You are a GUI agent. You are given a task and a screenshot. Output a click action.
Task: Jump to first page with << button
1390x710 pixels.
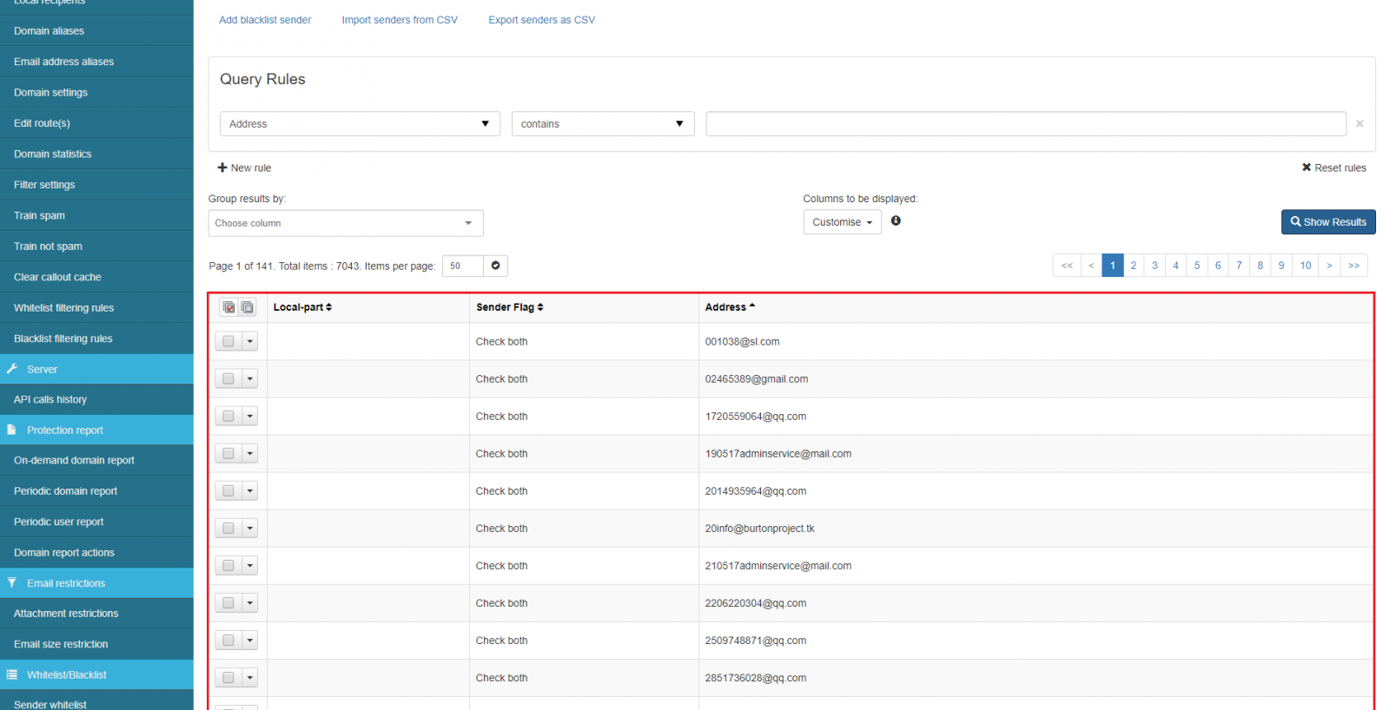tap(1067, 266)
